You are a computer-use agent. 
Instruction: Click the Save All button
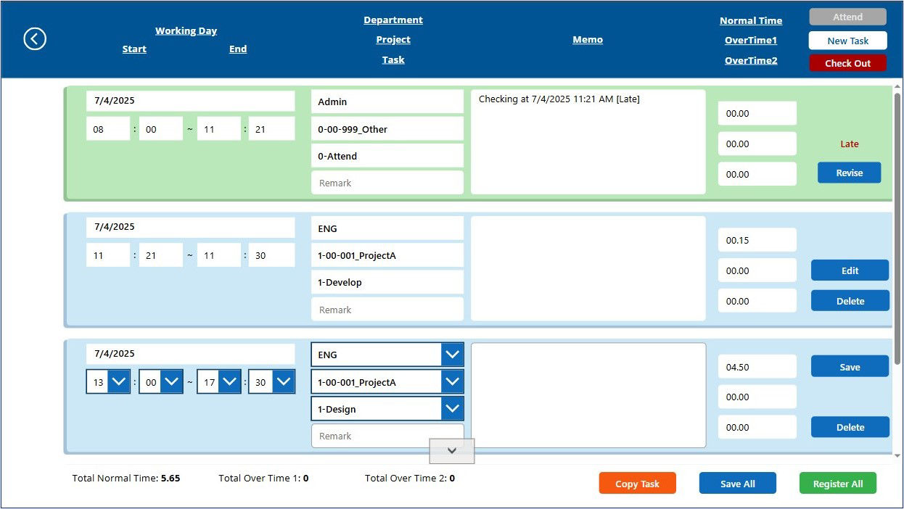coord(737,484)
